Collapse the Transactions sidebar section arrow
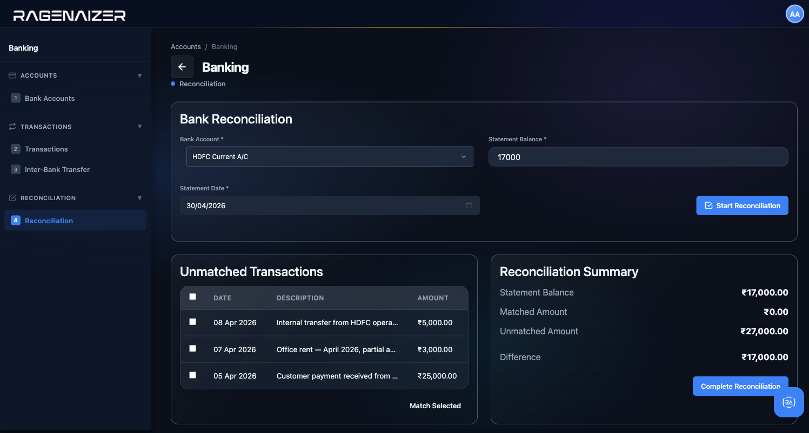This screenshot has width=809, height=433. point(140,127)
